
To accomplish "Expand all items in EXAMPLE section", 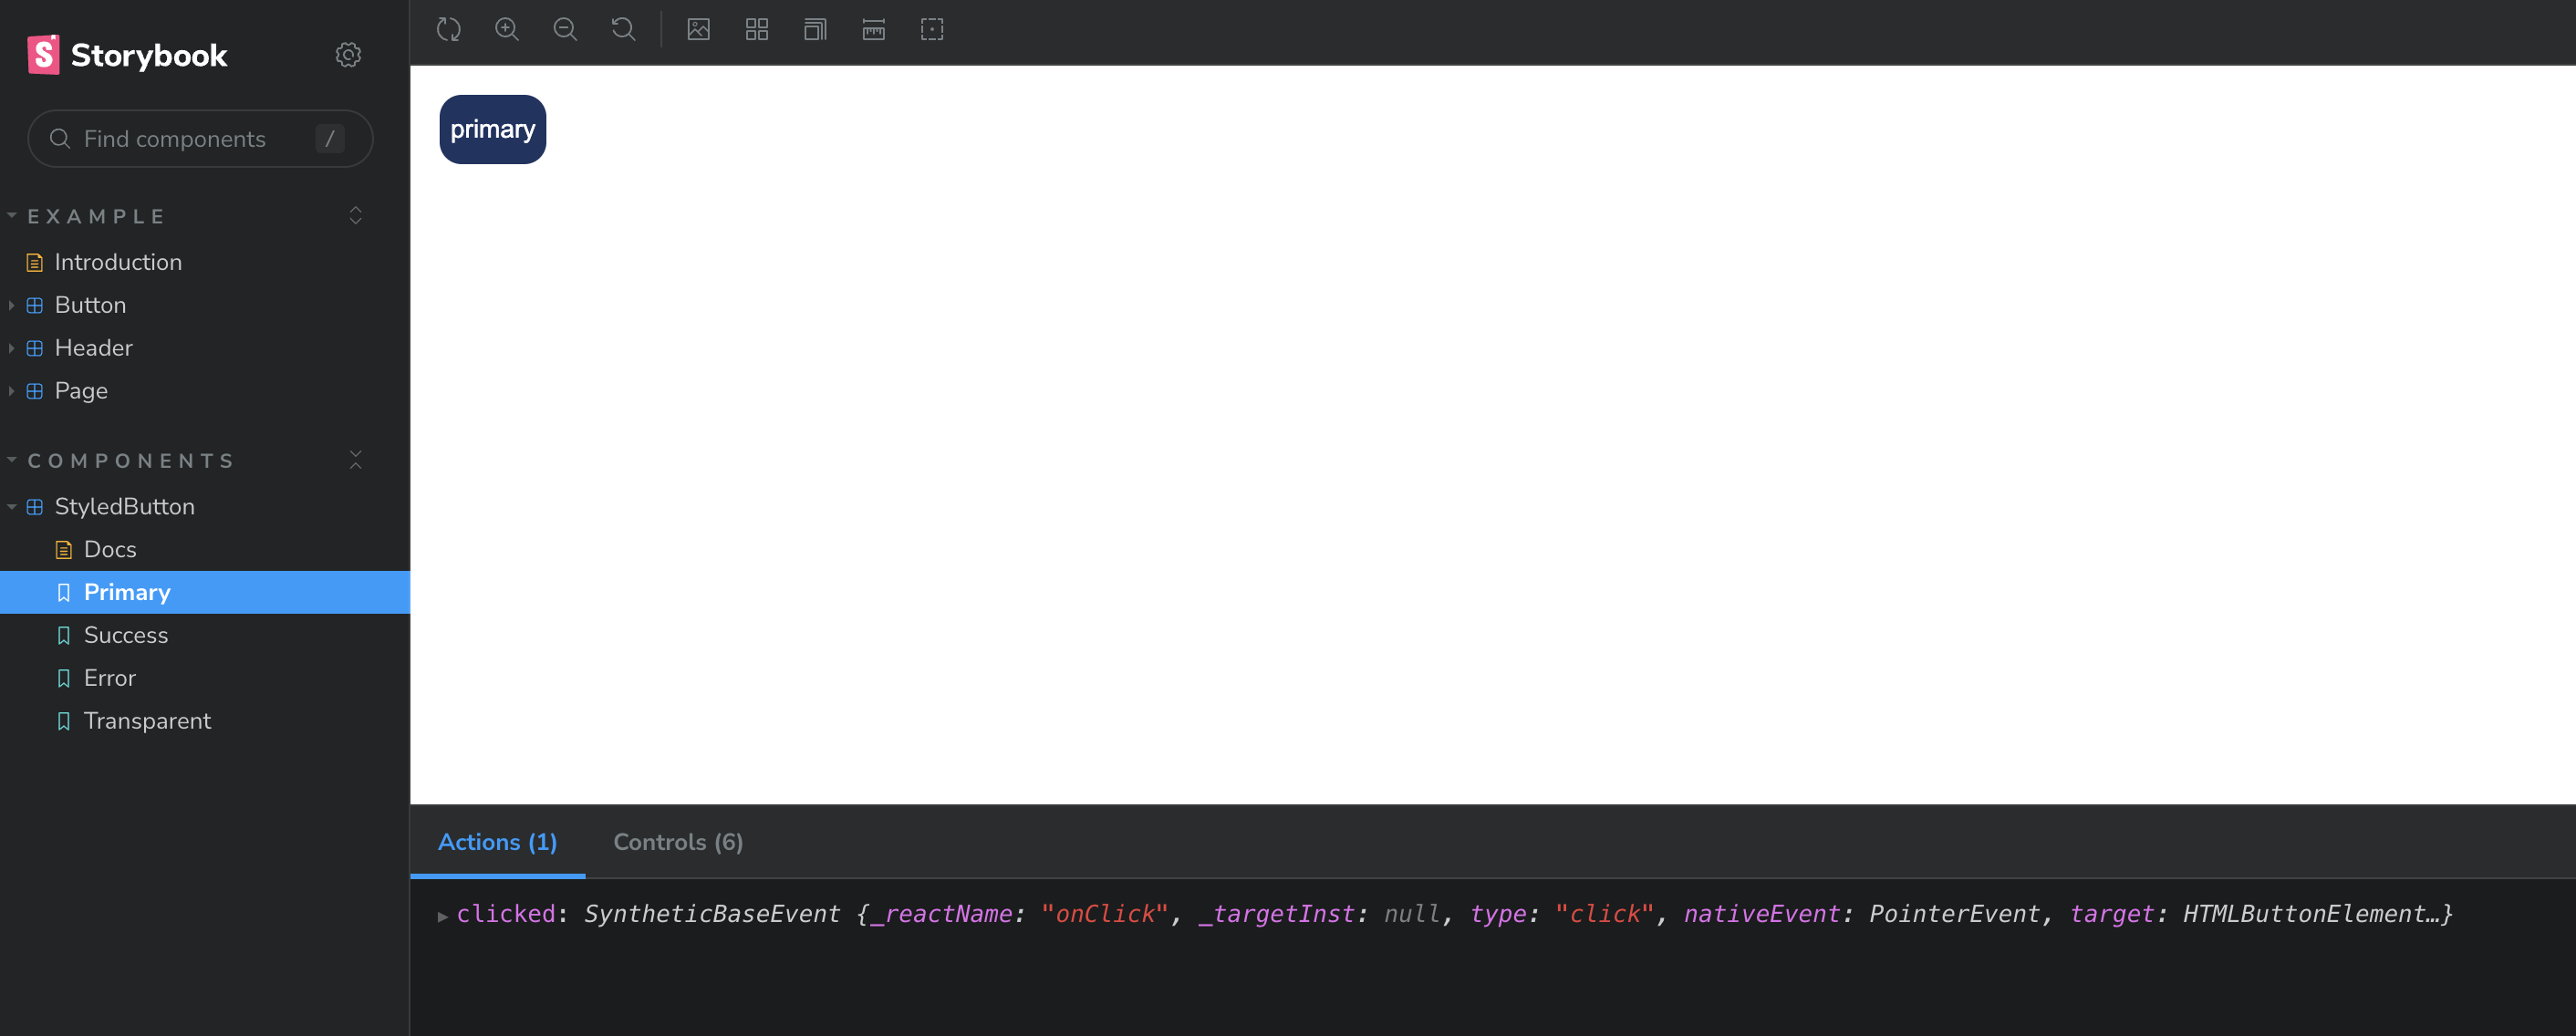I will (355, 216).
